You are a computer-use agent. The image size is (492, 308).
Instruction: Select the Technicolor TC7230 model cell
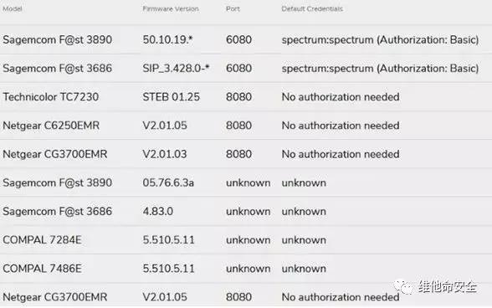pyautogui.click(x=50, y=97)
